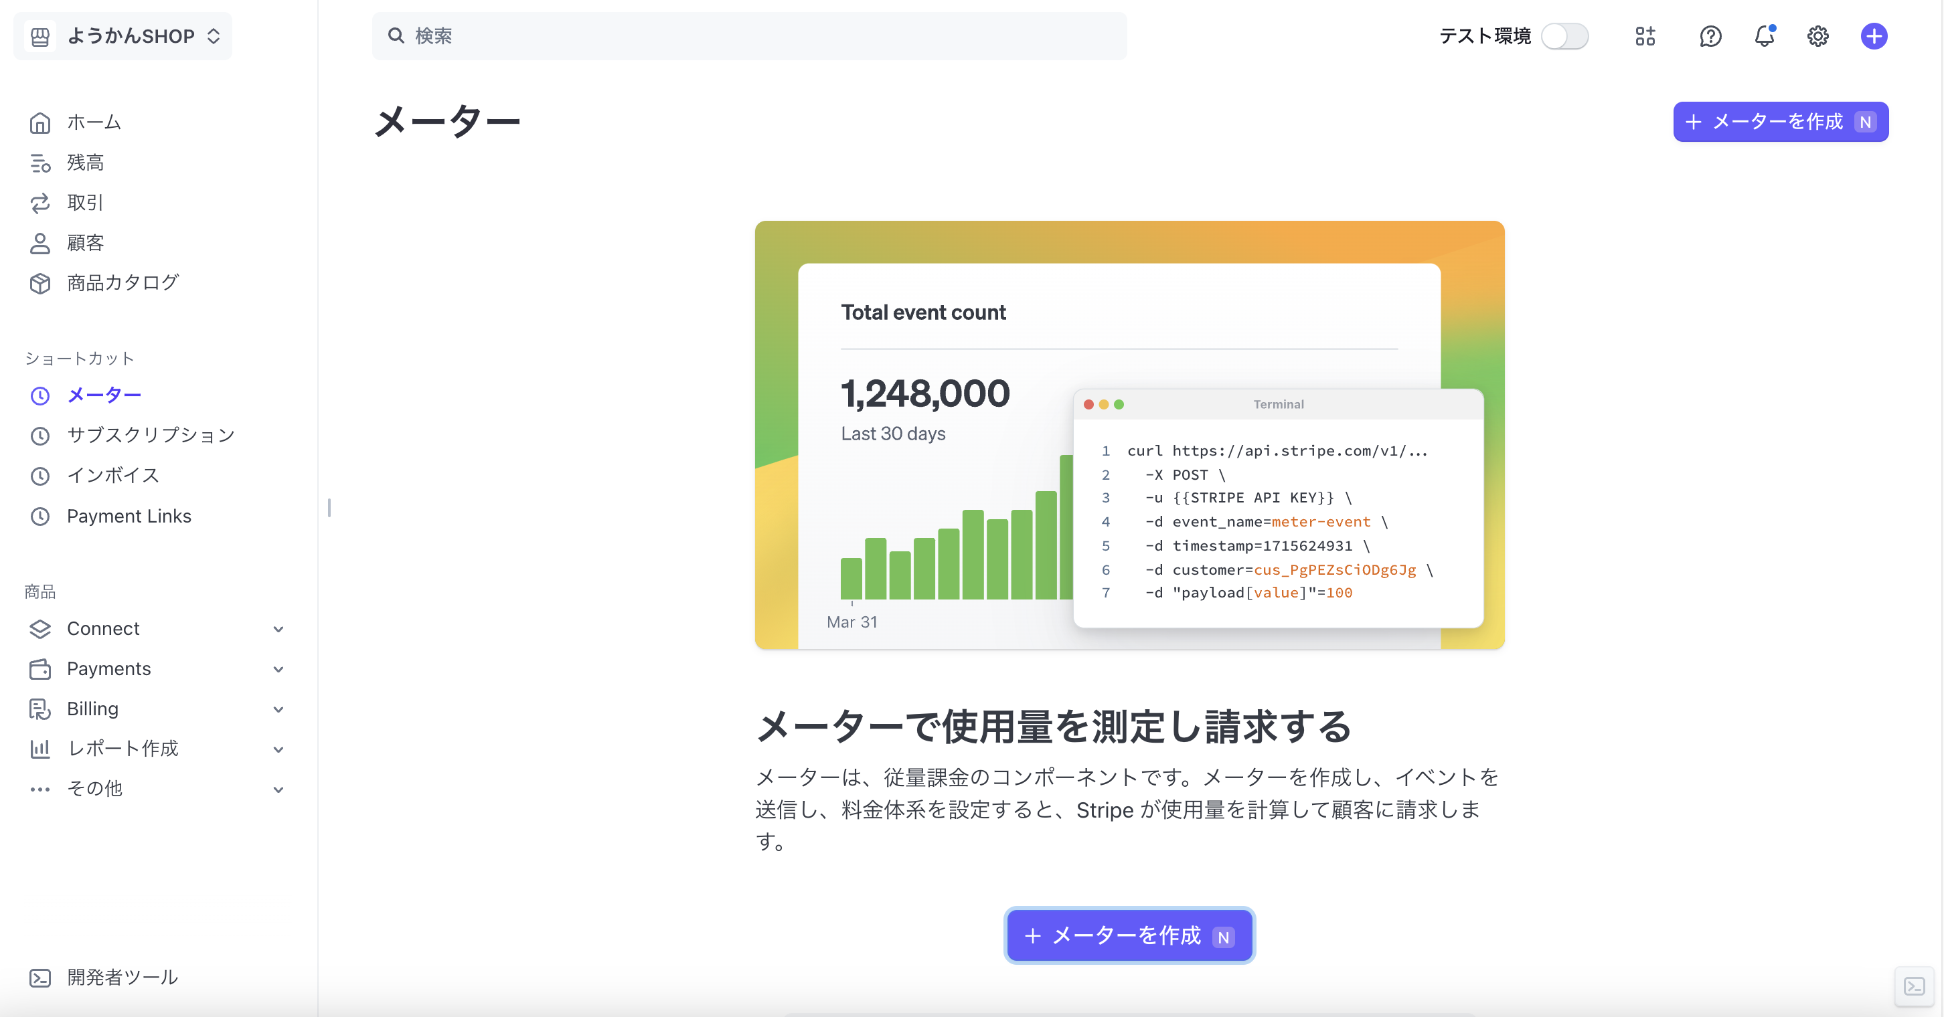Click the centered メーターを作成 button
The image size is (1944, 1017).
[1129, 935]
